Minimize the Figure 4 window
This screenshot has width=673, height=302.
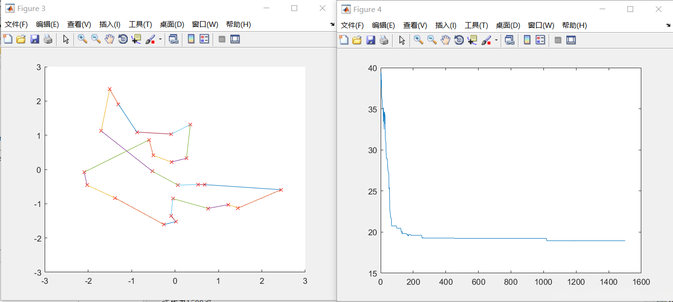pos(602,9)
